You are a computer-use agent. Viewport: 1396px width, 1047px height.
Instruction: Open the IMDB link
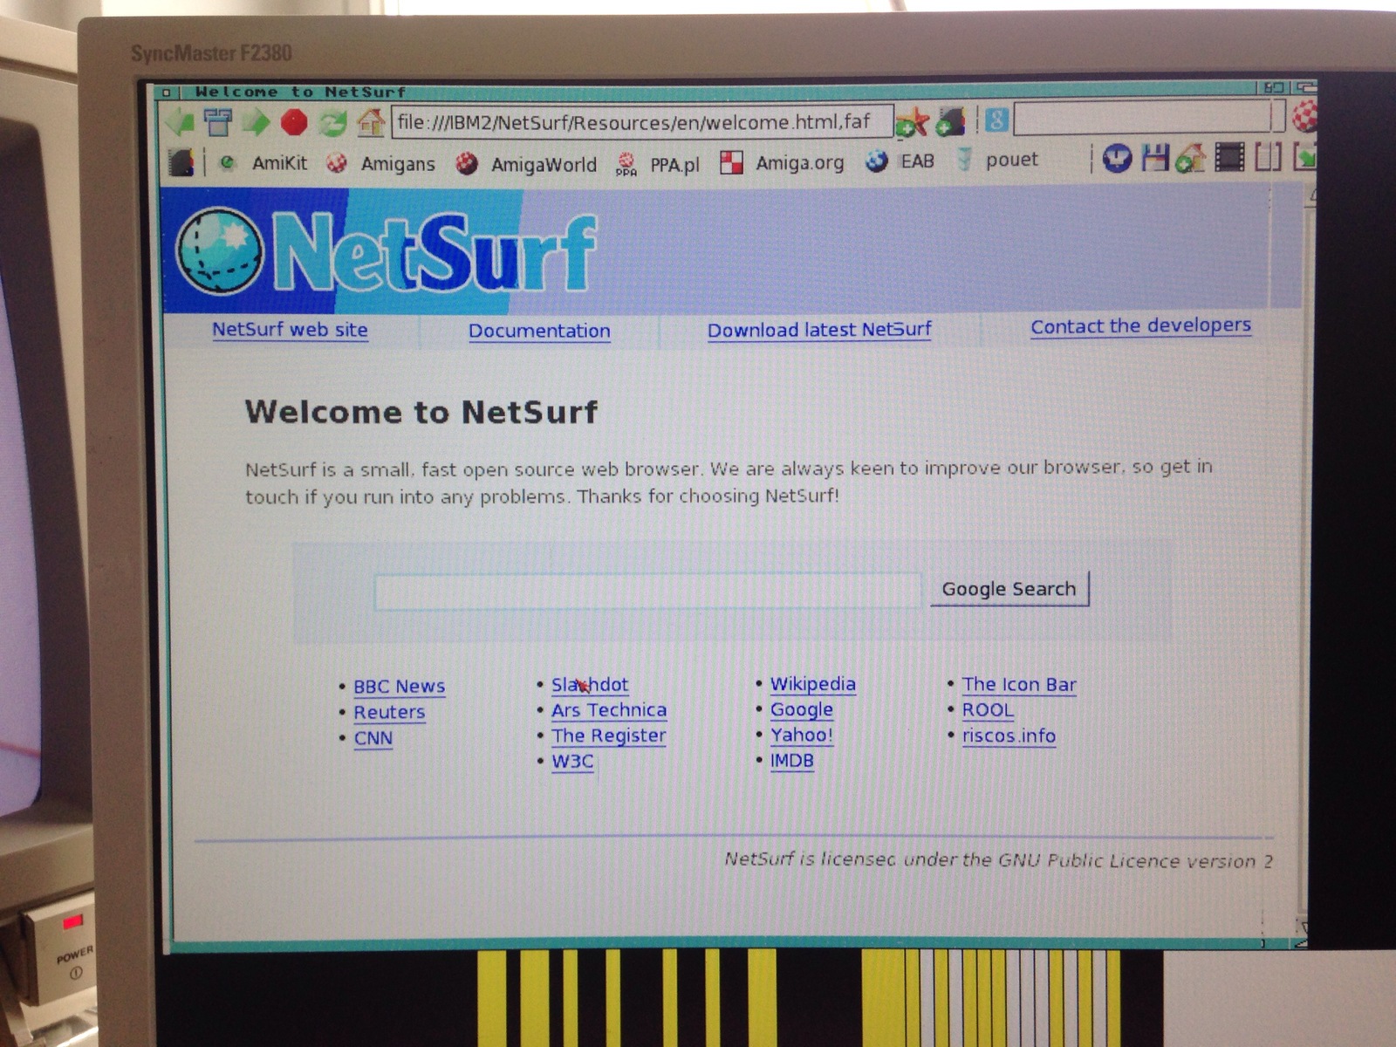coord(792,761)
